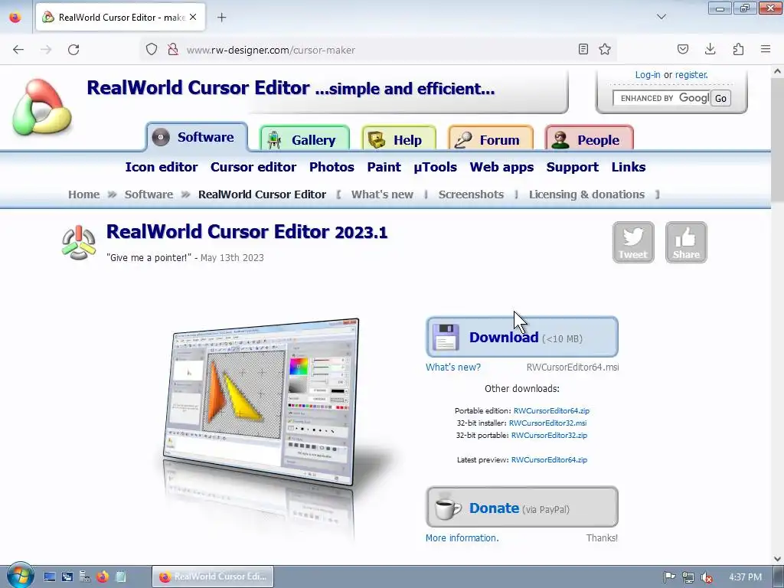The height and width of the screenshot is (588, 784).
Task: Select the RealWorld Cursor Editor taskbar button
Action: (213, 577)
